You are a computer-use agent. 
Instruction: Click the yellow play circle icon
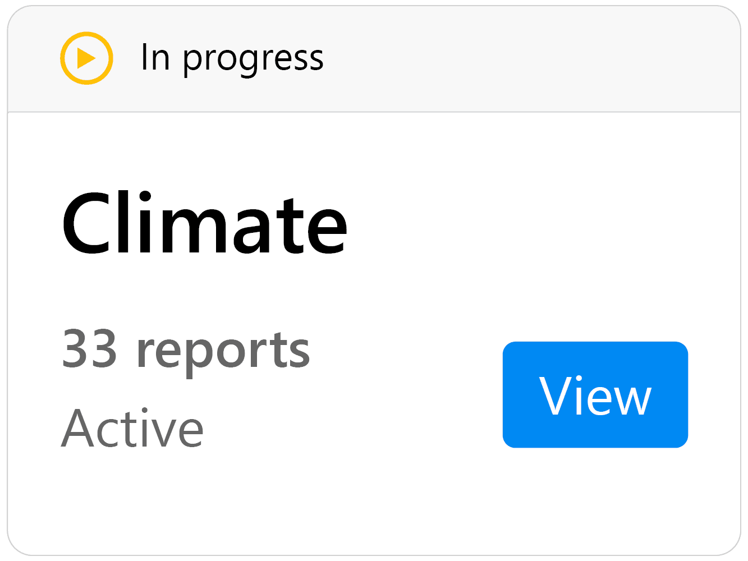86,58
